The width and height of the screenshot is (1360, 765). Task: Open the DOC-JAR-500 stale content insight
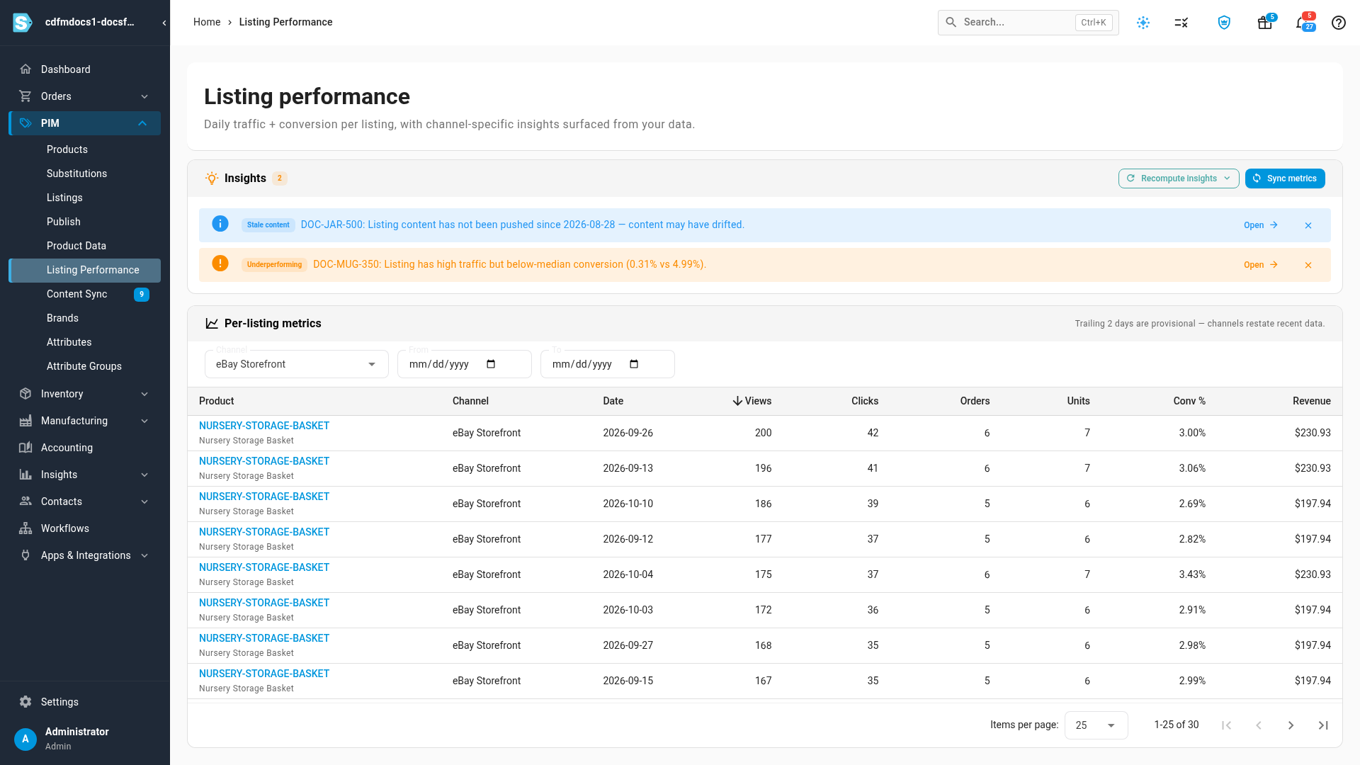click(x=1261, y=225)
